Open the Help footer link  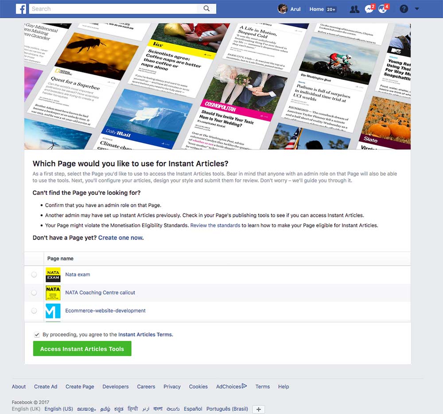click(x=284, y=387)
